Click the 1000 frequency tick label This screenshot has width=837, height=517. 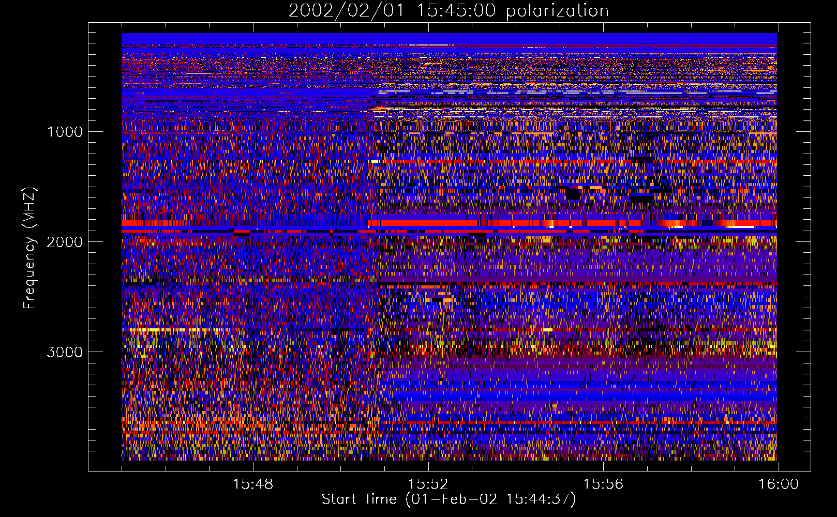tap(65, 132)
